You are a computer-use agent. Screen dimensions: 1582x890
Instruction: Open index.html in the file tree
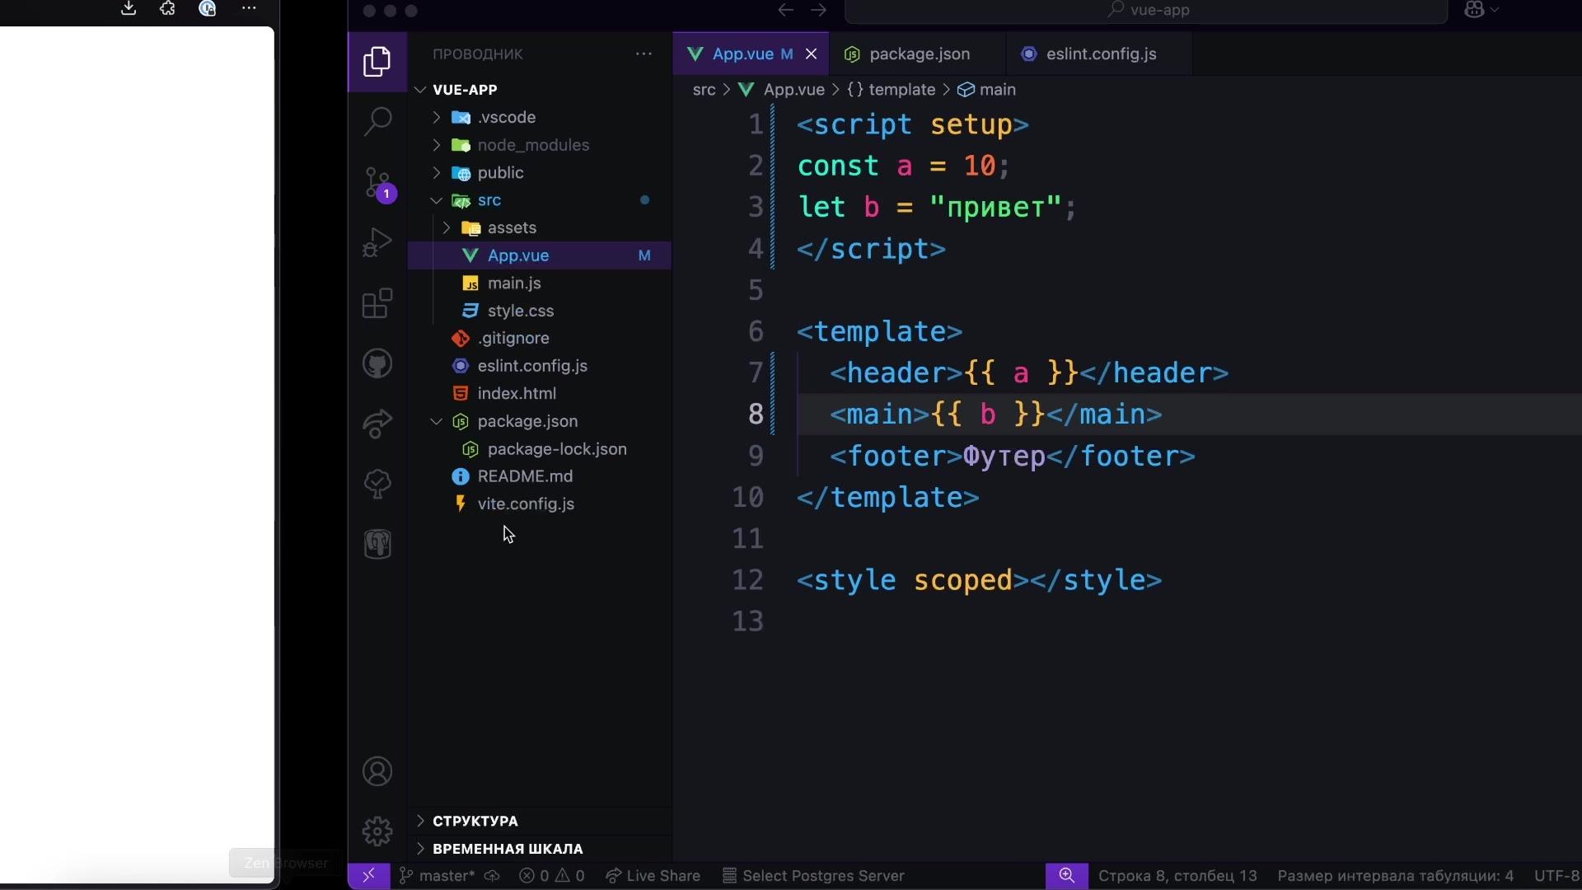tap(540, 393)
